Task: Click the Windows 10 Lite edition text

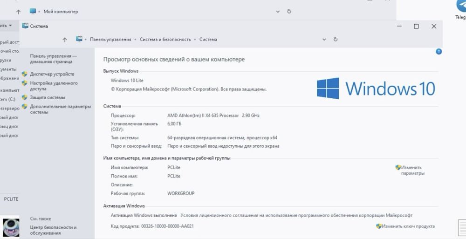Action: pos(127,80)
